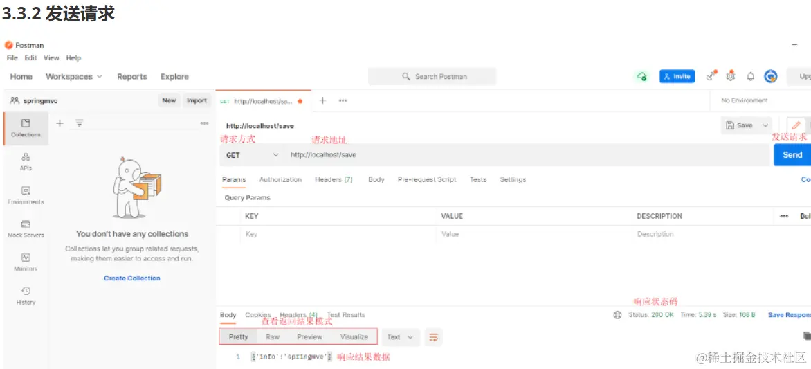Image resolution: width=811 pixels, height=369 pixels.
Task: Click the user avatar icon
Action: pyautogui.click(x=771, y=77)
